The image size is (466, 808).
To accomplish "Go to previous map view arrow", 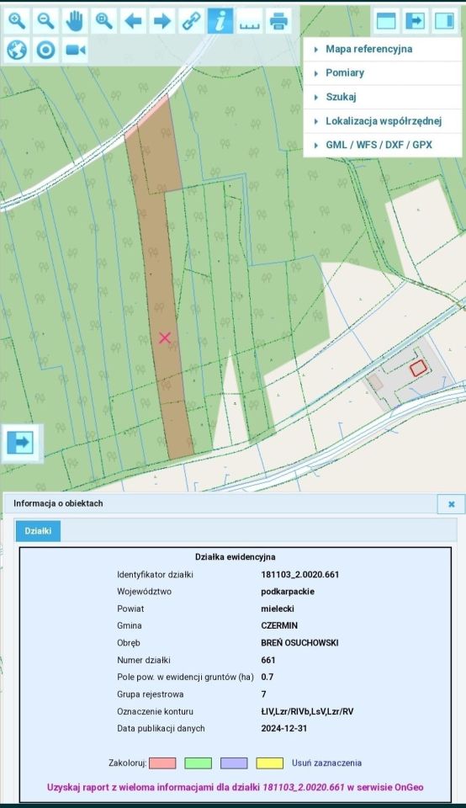I will (x=133, y=21).
